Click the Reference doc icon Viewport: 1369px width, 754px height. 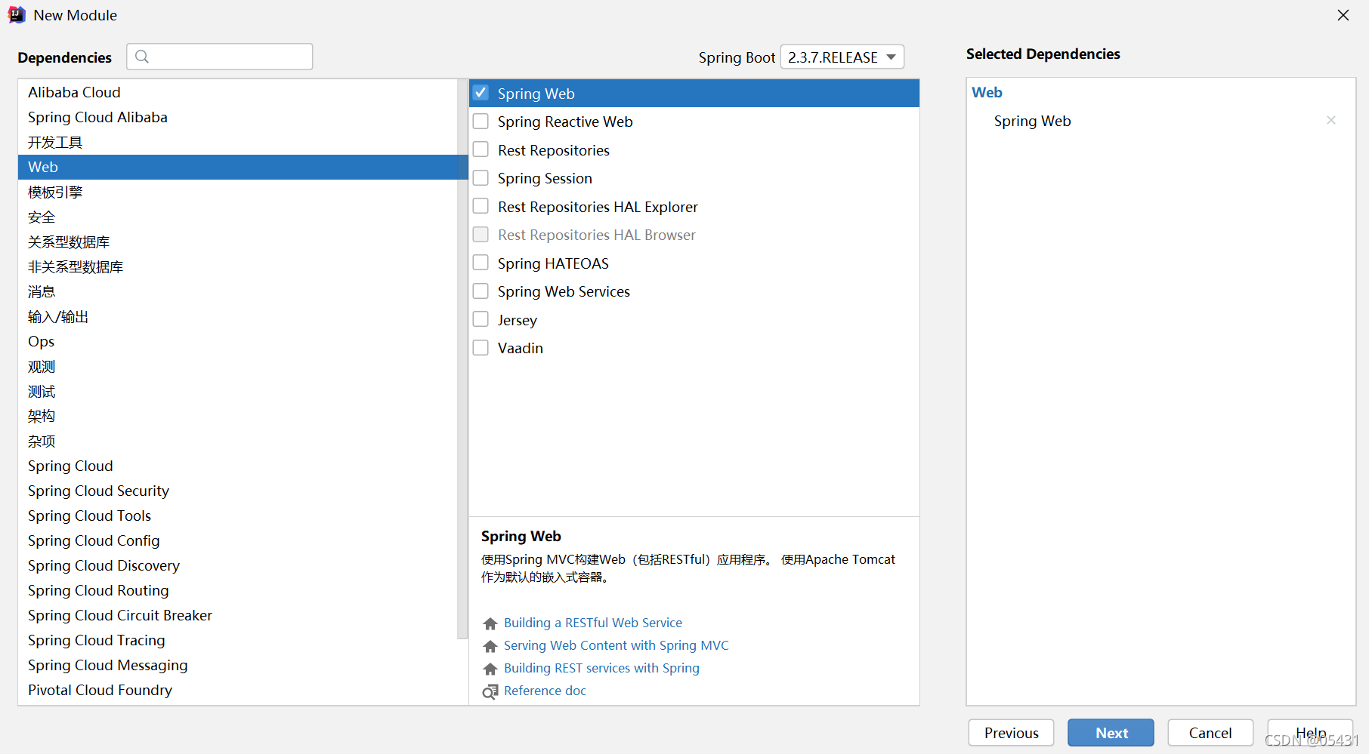tap(490, 691)
